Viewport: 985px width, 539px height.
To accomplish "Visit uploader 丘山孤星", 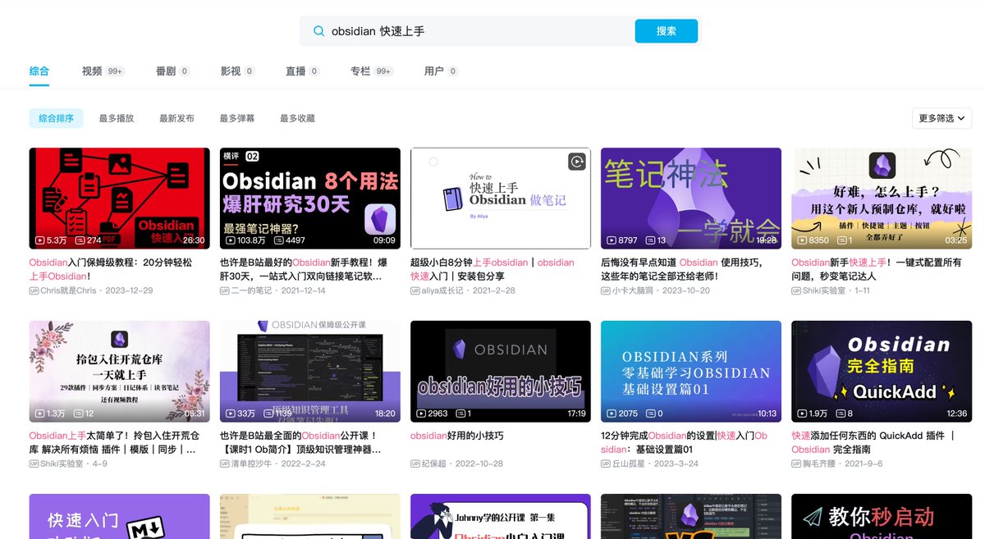I will pyautogui.click(x=628, y=464).
